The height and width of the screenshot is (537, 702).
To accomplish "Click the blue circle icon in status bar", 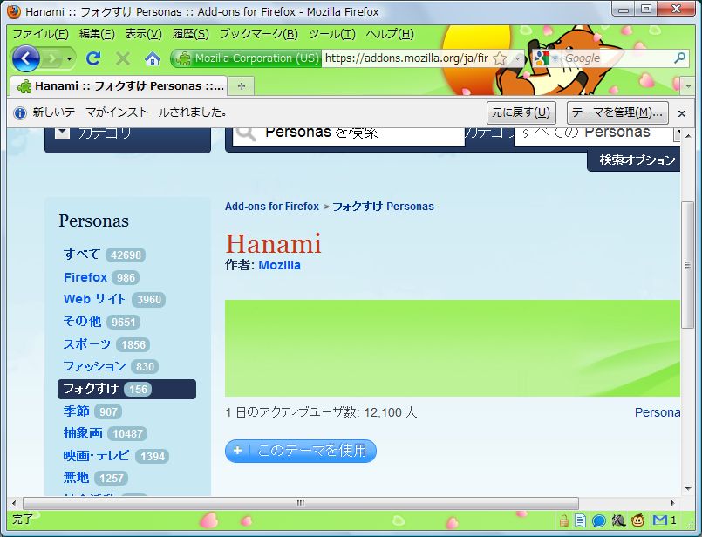I will pyautogui.click(x=598, y=520).
